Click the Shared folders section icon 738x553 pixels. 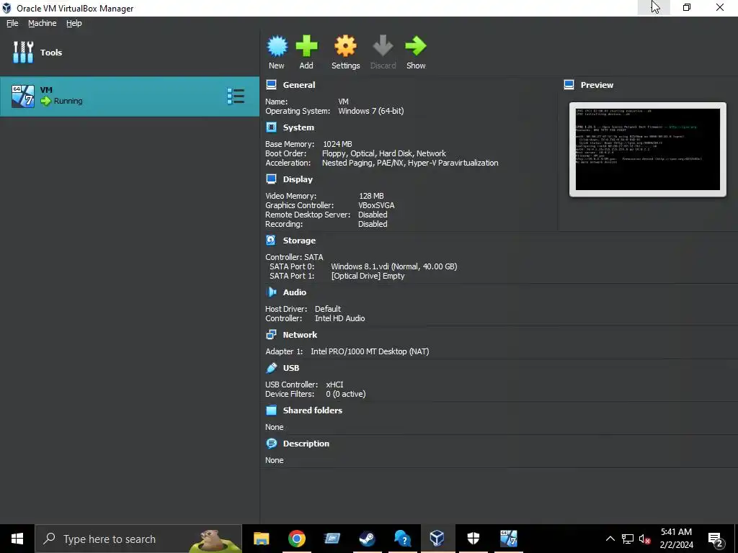[271, 410]
